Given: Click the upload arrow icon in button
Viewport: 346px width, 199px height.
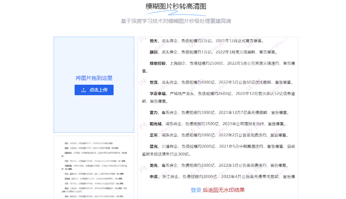Looking at the screenshot, I should click(x=84, y=90).
